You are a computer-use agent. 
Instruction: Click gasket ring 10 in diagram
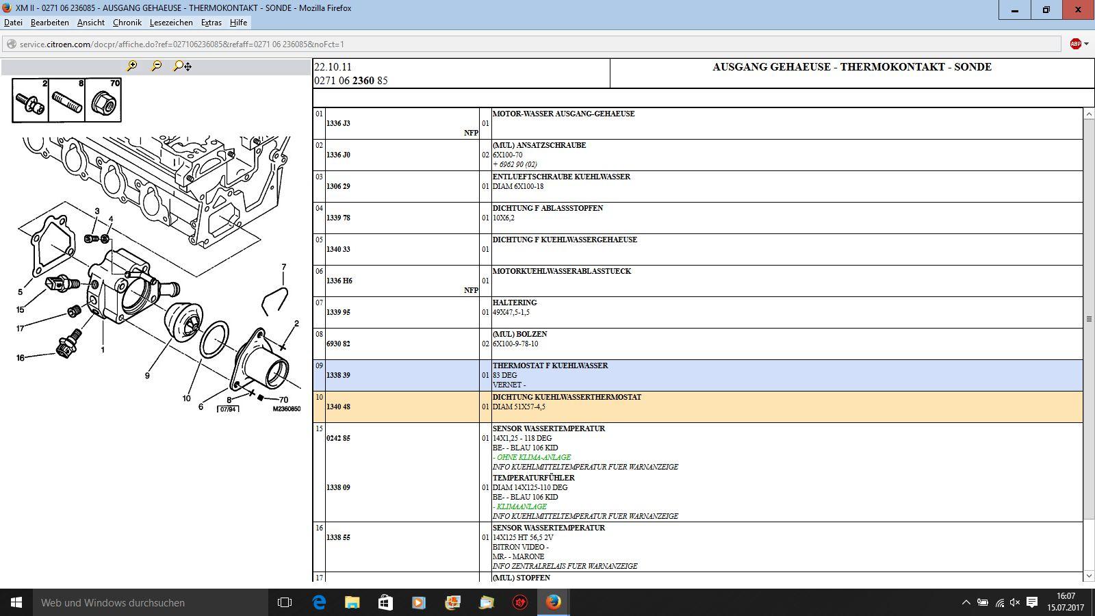click(214, 339)
